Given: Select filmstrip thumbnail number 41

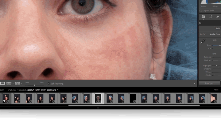Looking at the screenshot, I should tap(156, 98).
